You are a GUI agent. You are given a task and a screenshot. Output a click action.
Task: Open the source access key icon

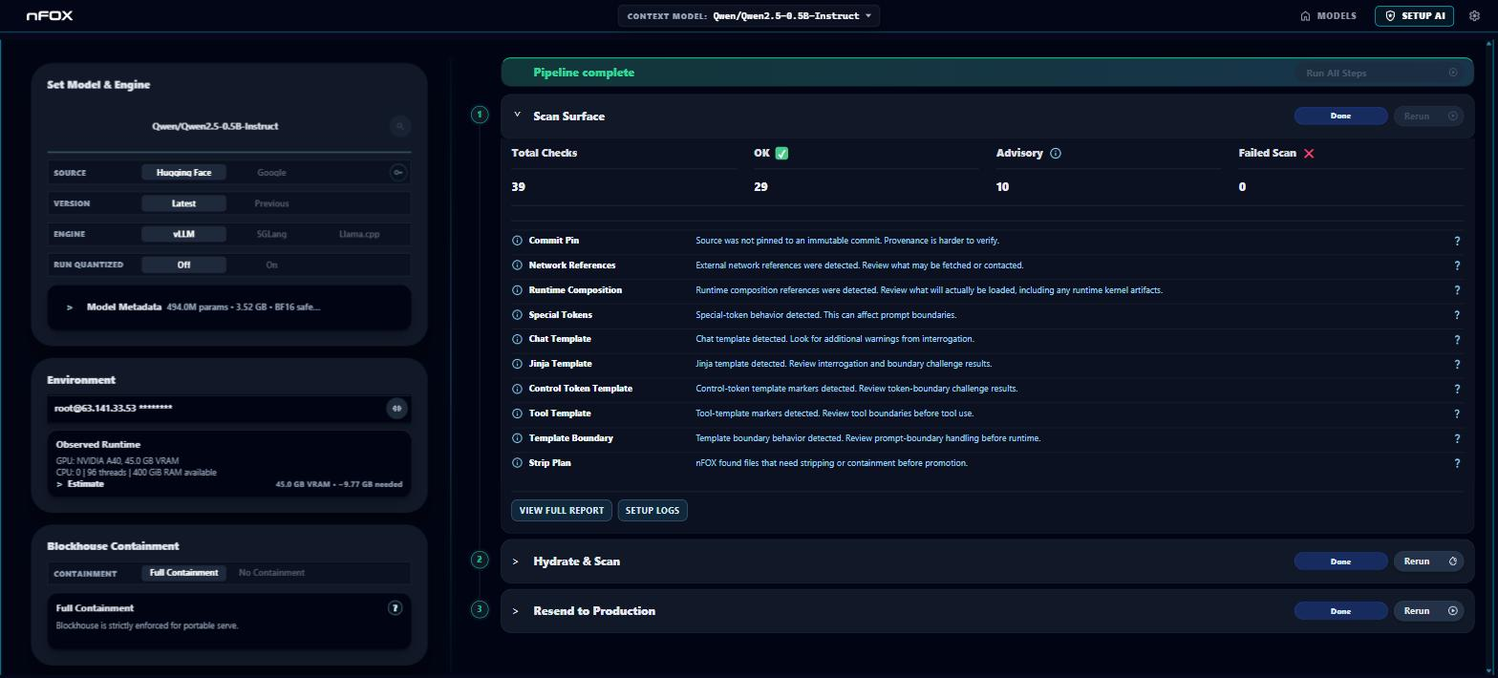pyautogui.click(x=398, y=173)
